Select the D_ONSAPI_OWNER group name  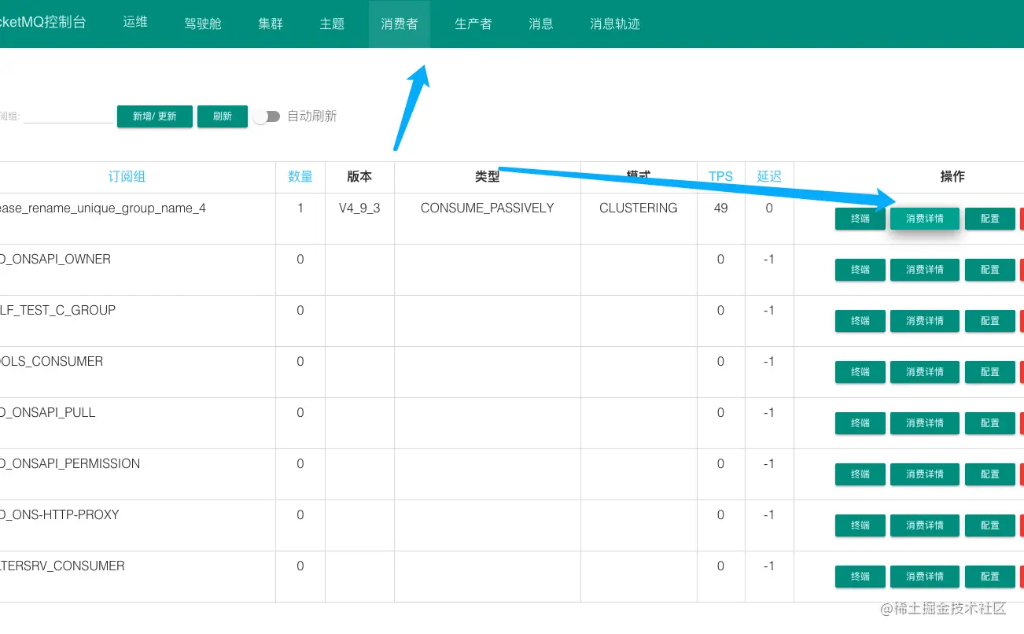(x=55, y=260)
